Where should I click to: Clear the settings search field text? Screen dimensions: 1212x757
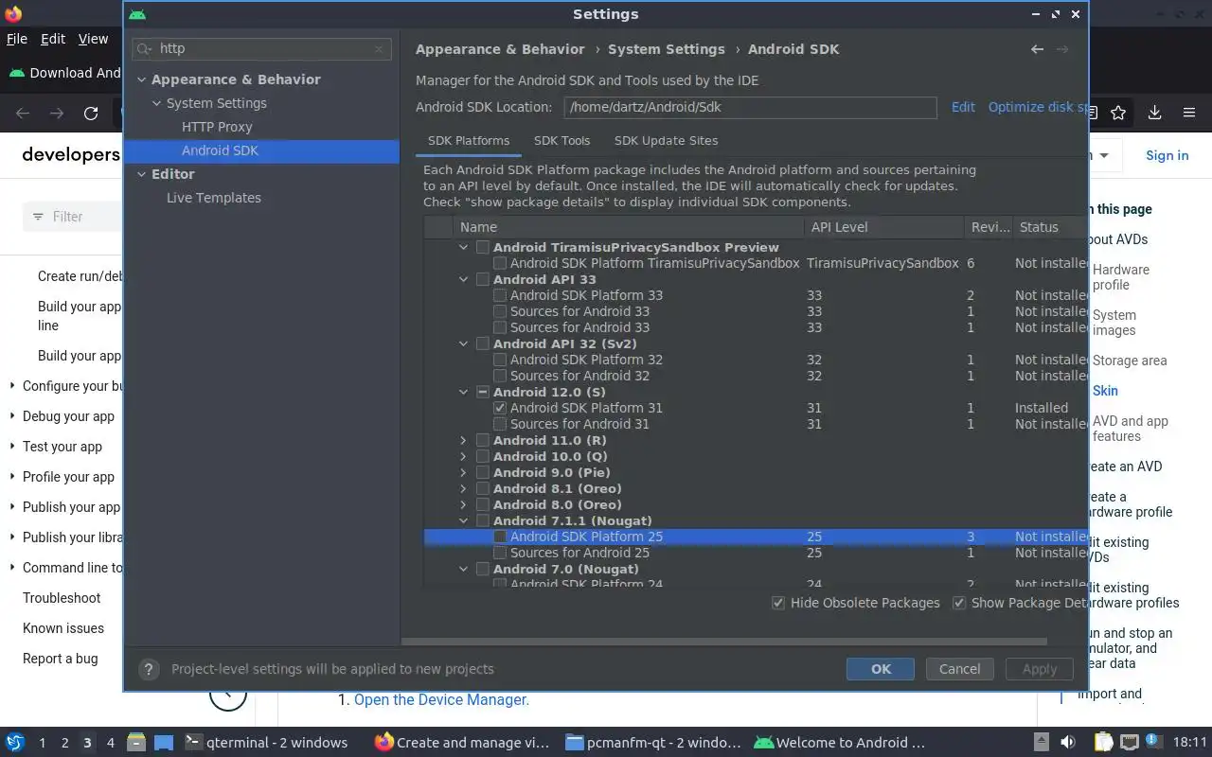tap(379, 49)
